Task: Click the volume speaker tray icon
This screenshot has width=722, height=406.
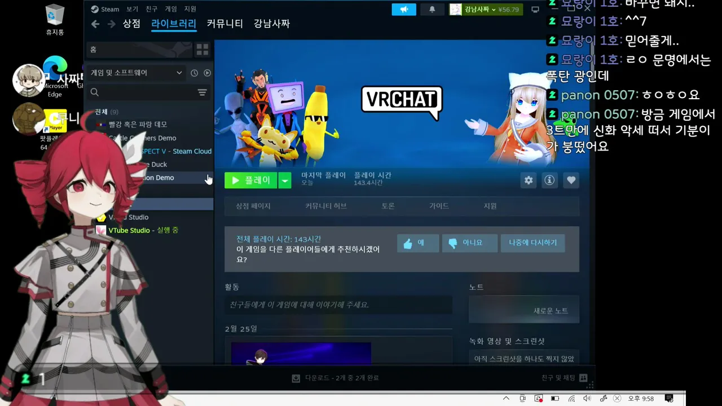Action: click(x=587, y=398)
